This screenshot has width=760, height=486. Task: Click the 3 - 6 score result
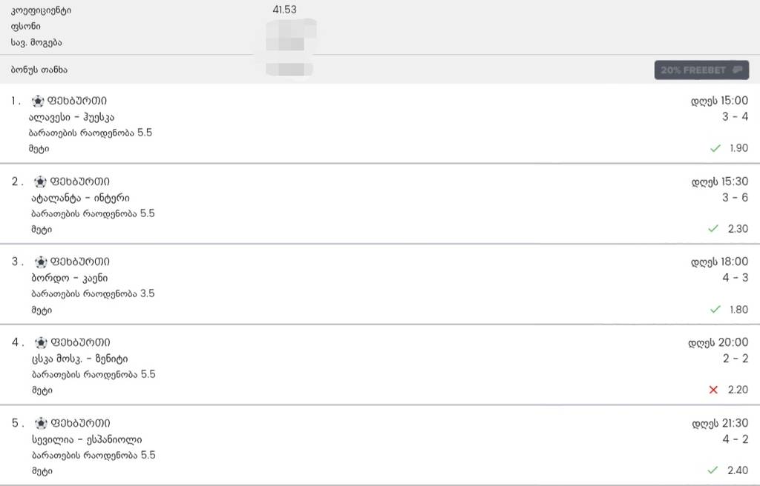pyautogui.click(x=735, y=198)
